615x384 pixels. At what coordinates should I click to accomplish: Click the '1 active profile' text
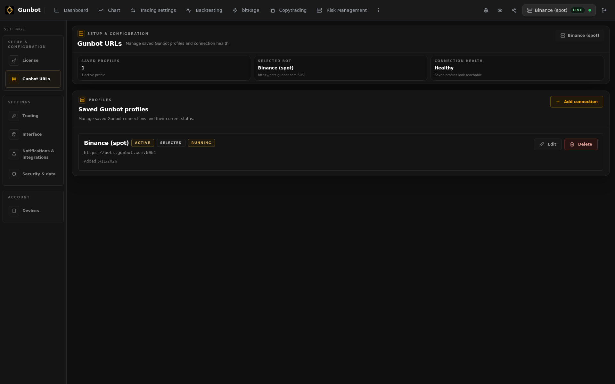tap(93, 75)
